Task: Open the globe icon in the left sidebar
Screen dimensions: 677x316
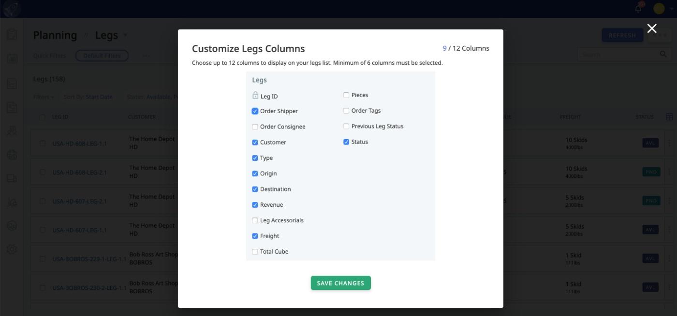Action: click(12, 155)
